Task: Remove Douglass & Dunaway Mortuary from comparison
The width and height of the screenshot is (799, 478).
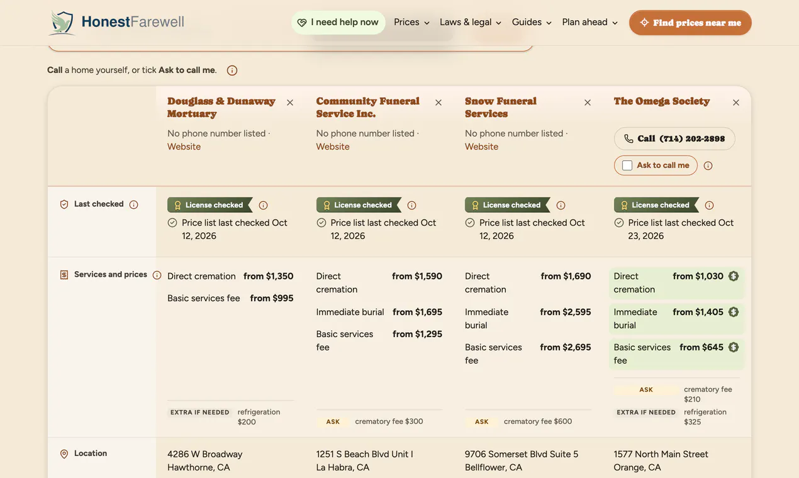Action: pos(290,103)
